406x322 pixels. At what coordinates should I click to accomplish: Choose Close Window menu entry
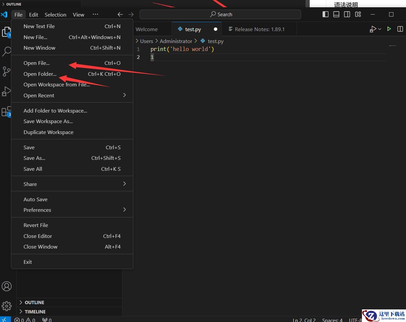pyautogui.click(x=72, y=247)
